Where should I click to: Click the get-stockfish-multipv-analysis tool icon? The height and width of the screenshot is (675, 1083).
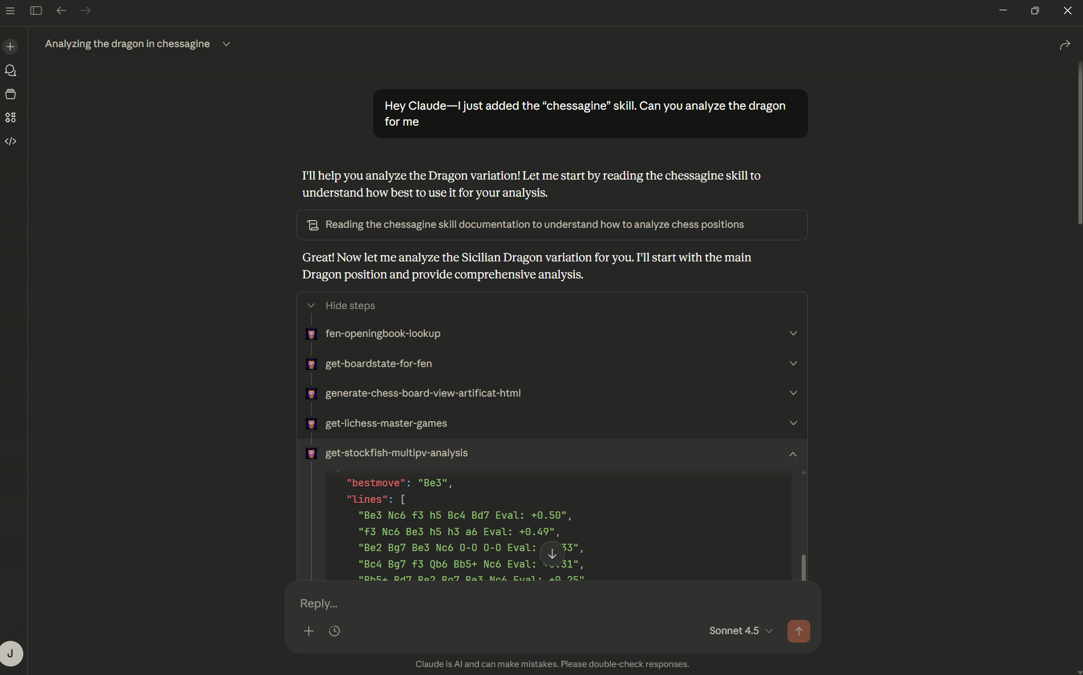(x=311, y=453)
